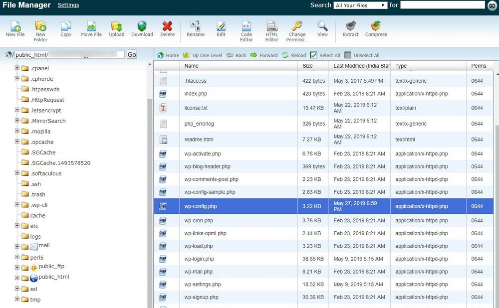The width and height of the screenshot is (499, 308).
Task: Click Unselect All checkbox button
Action: [362, 55]
